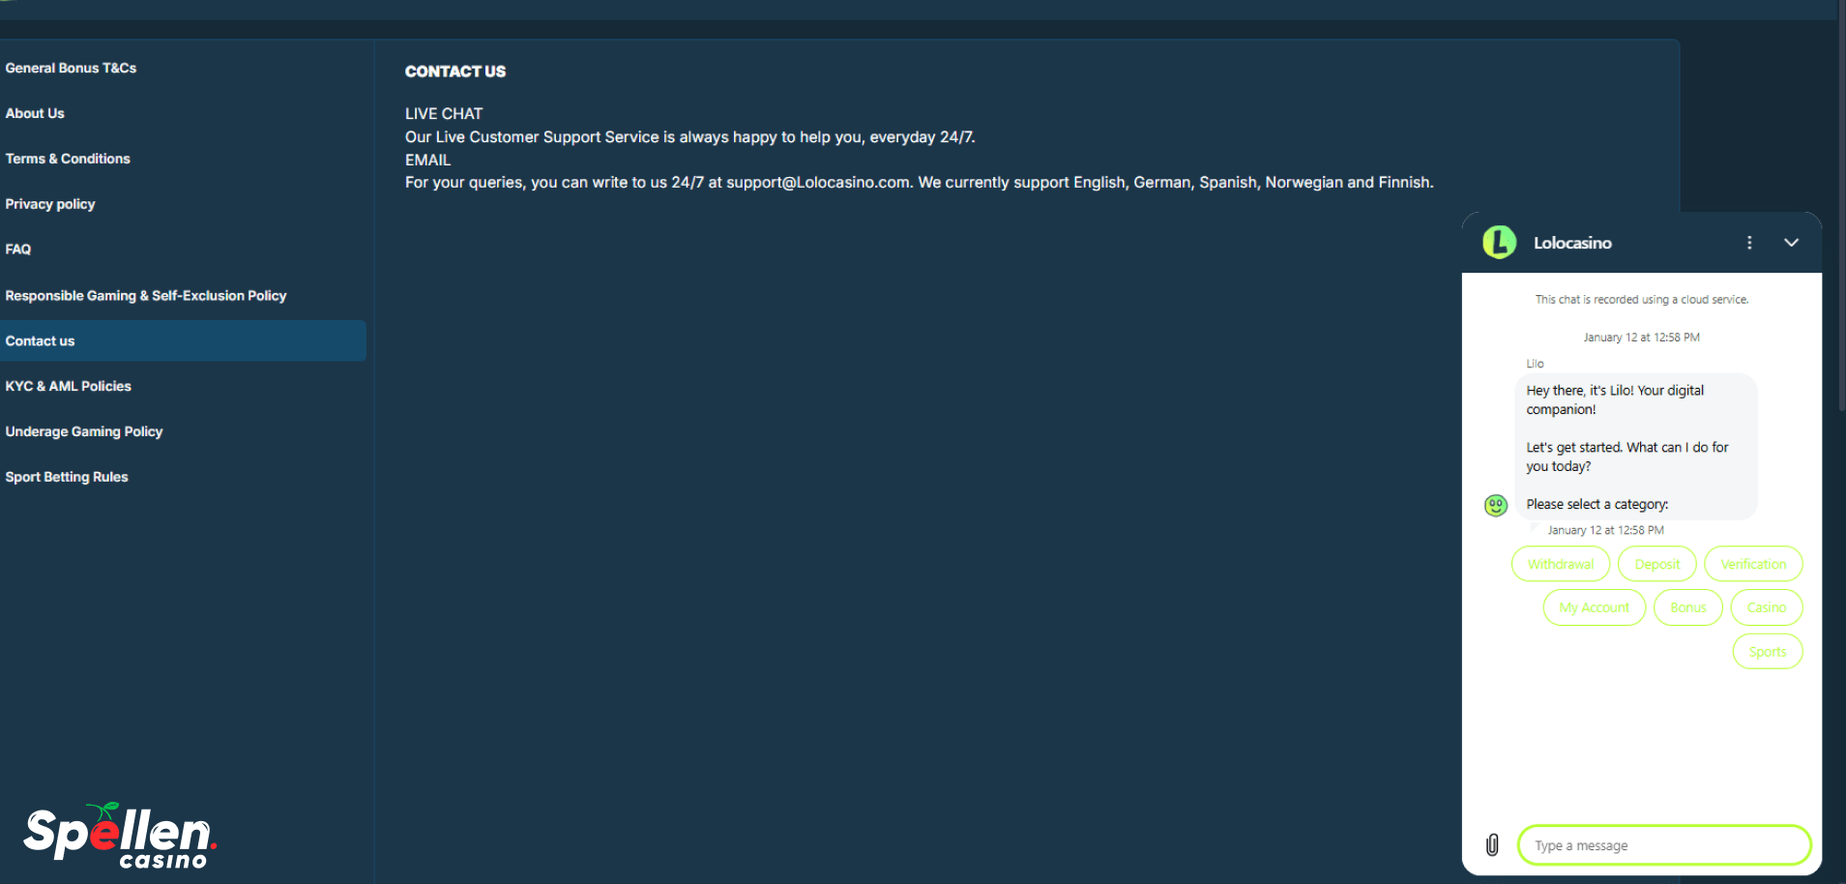Click the Lolocasino green logo avatar

pos(1499,243)
